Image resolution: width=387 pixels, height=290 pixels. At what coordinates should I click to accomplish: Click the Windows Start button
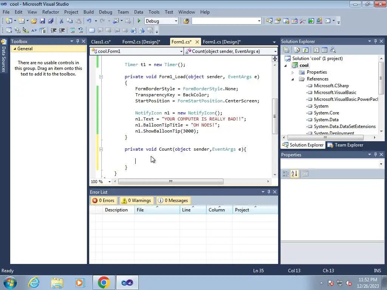[x=10, y=282]
